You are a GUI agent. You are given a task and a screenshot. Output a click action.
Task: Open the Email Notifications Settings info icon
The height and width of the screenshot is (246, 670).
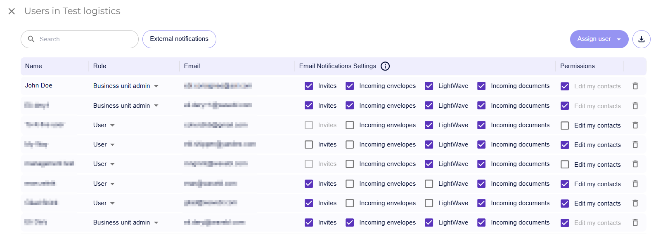385,66
